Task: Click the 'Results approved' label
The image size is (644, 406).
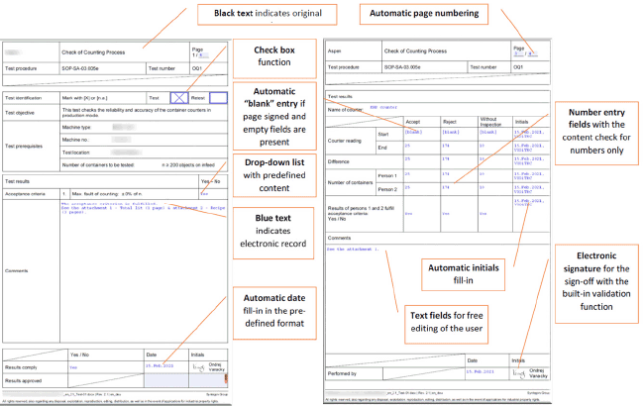Action: click(x=24, y=381)
